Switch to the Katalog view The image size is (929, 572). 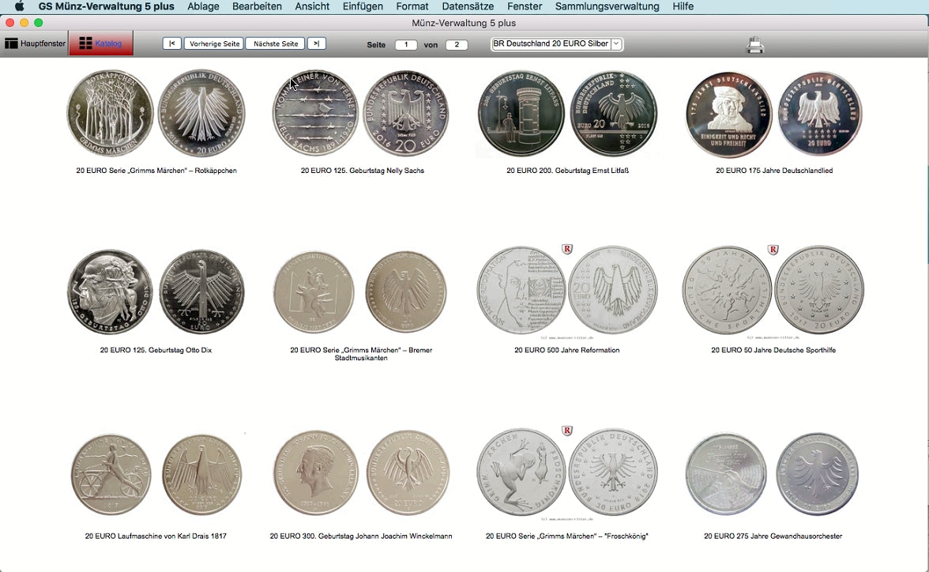pos(101,43)
